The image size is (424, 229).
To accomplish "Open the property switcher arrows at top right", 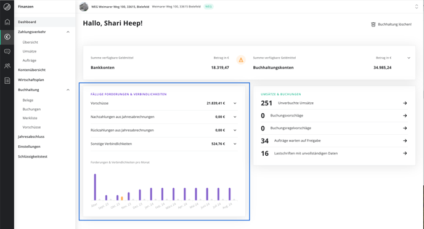I will [x=417, y=7].
